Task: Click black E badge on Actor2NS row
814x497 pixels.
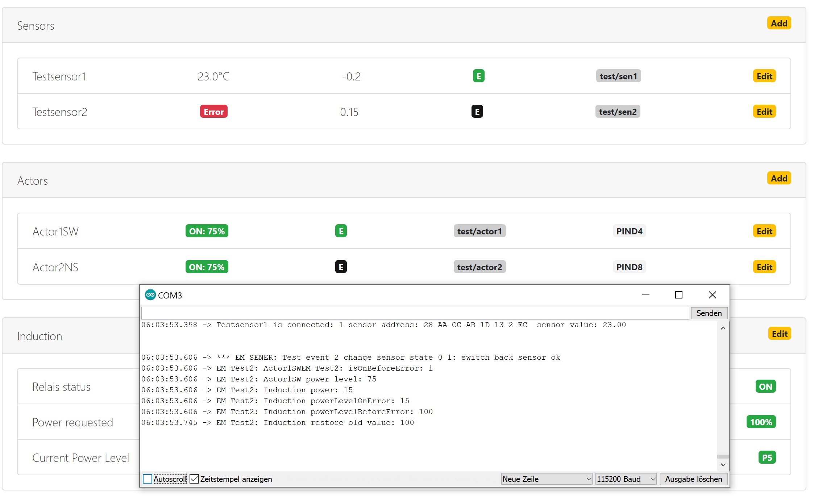Action: pyautogui.click(x=341, y=267)
